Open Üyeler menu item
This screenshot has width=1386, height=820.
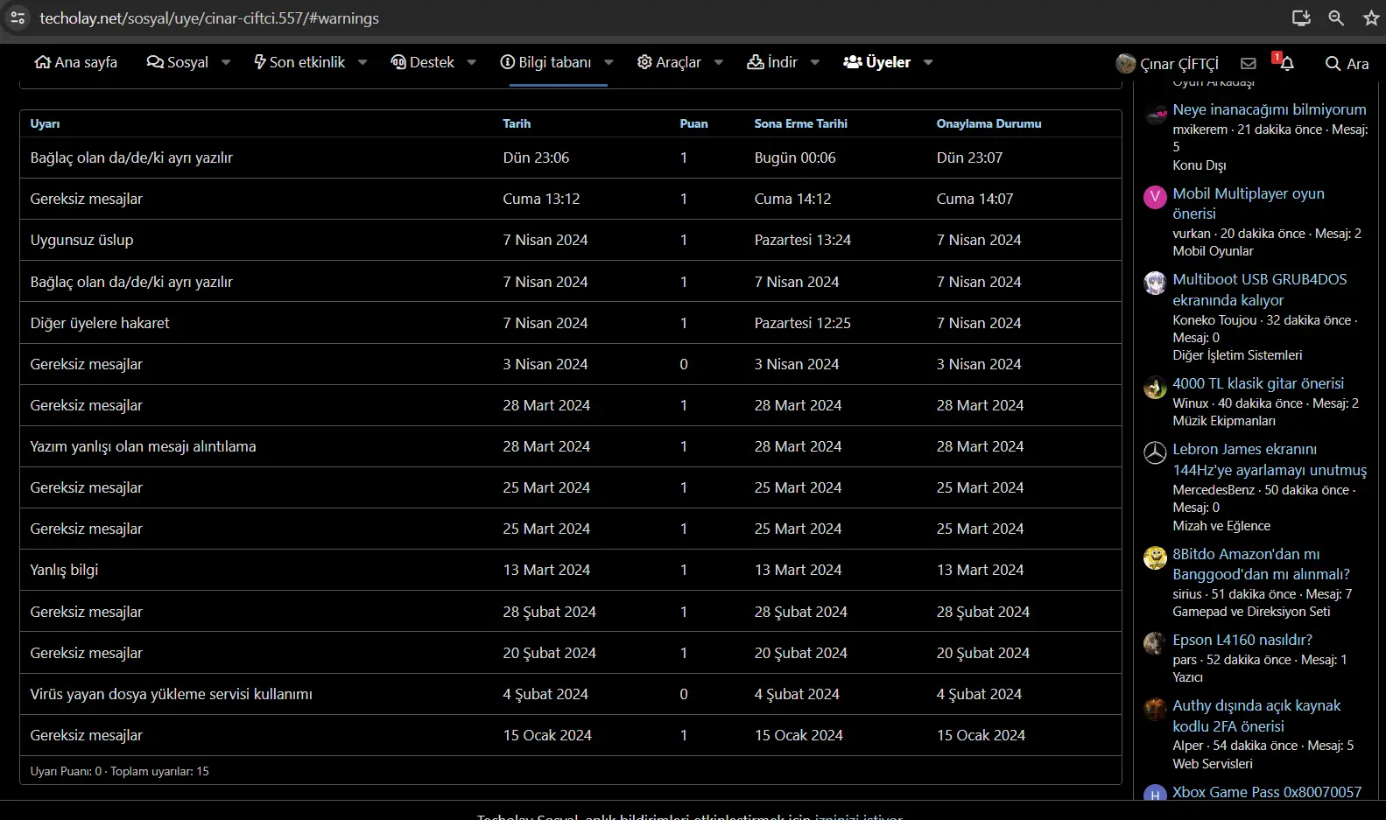pos(876,62)
